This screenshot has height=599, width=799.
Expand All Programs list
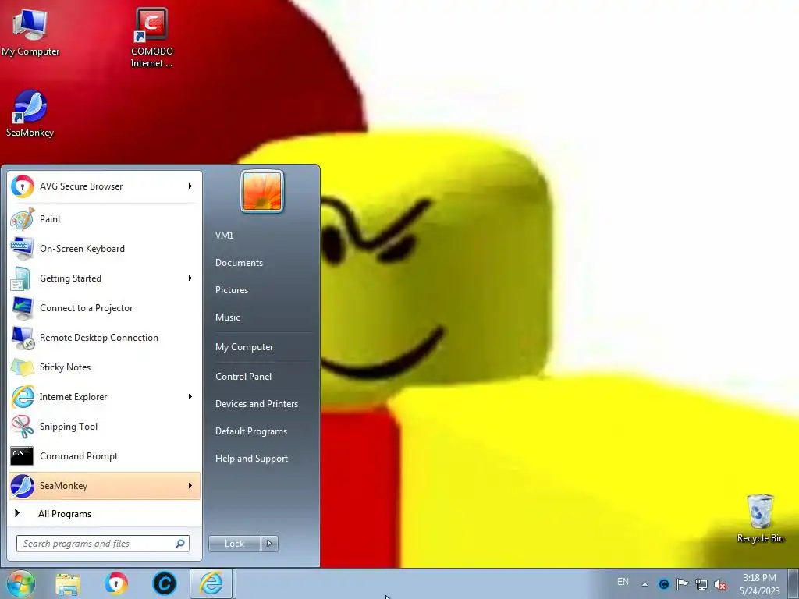click(x=65, y=514)
